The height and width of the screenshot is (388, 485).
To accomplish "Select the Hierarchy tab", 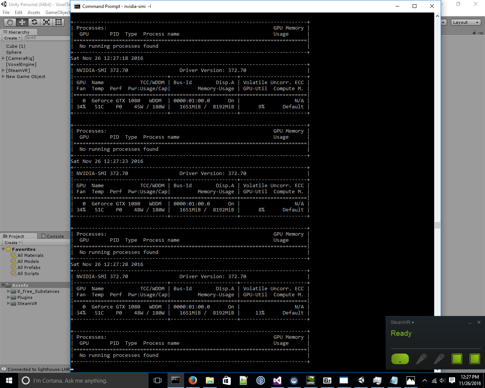I will tap(19, 32).
